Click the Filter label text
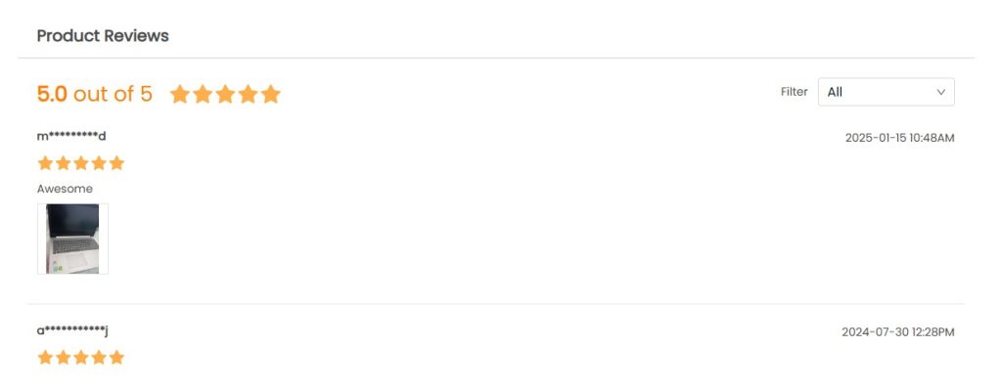This screenshot has width=1002, height=391. pos(795,92)
